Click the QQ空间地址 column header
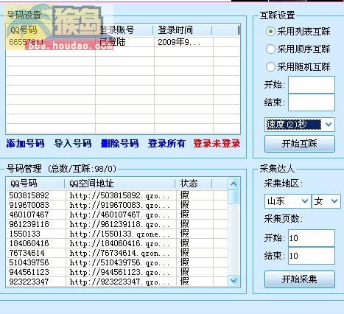 [120, 184]
